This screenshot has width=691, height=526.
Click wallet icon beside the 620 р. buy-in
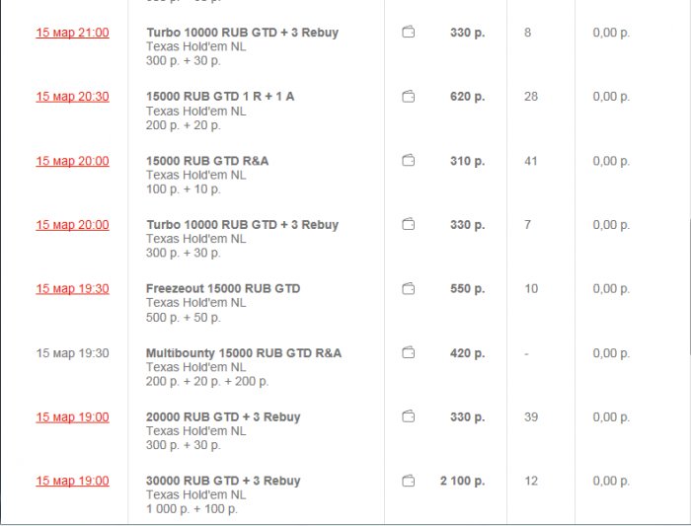(408, 97)
